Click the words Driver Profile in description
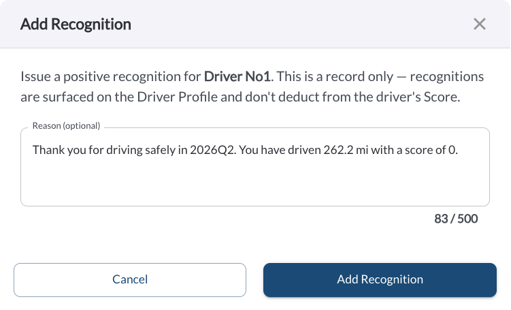Screen dimensions: 511x310 click(177, 97)
